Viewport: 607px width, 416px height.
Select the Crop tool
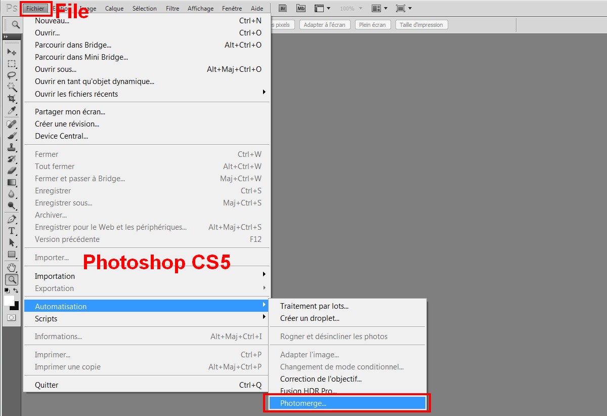12,99
